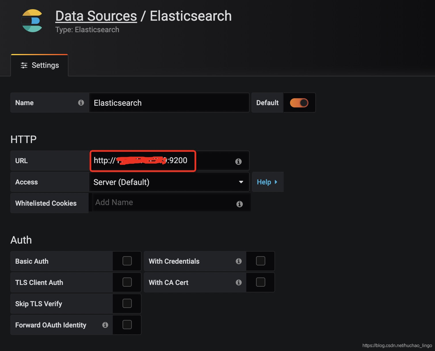Viewport: 435px width, 351px height.
Task: Click info icon in Whitelisted Cookies field
Action: pos(239,204)
